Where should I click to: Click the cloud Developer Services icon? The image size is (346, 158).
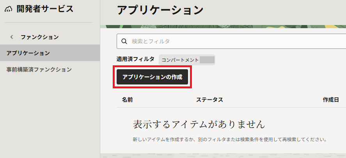click(x=9, y=9)
